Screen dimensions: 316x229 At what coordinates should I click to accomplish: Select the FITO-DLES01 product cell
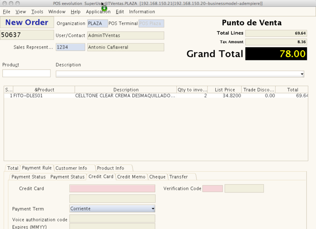[x=44, y=96]
